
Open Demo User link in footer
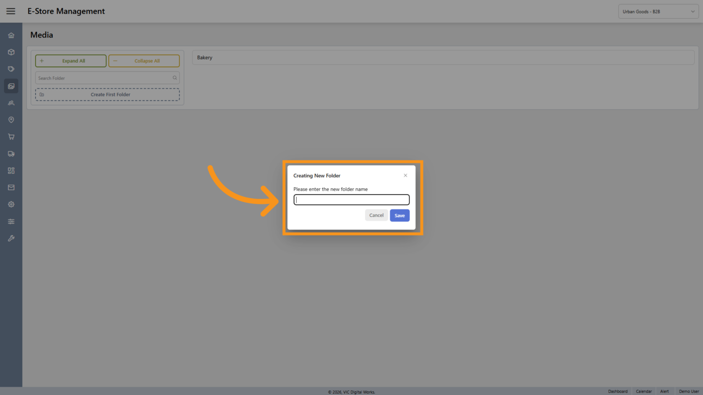689,391
